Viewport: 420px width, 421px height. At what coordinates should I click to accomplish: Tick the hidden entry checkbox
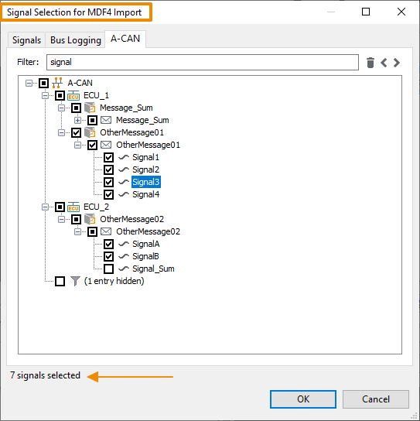[60, 282]
